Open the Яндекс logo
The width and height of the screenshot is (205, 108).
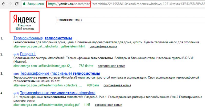[24, 19]
